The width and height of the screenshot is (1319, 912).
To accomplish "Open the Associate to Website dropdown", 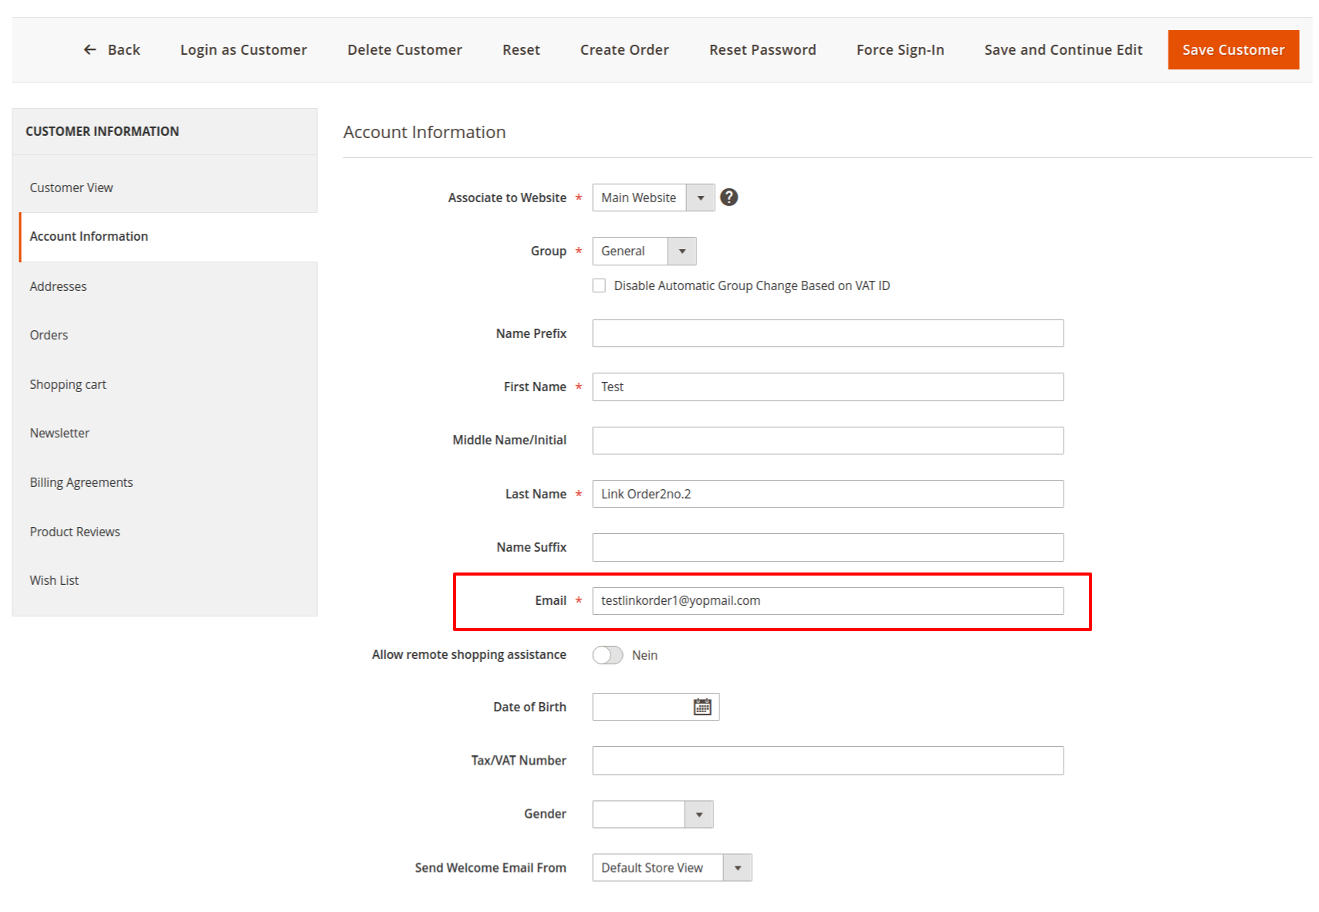I will pyautogui.click(x=653, y=198).
